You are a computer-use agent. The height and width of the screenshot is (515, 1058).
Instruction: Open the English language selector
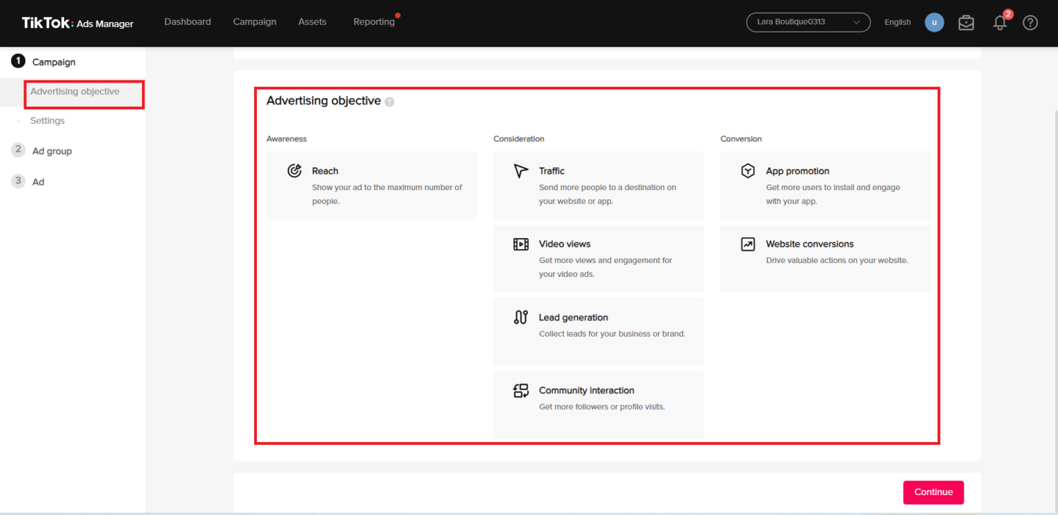pyautogui.click(x=897, y=23)
